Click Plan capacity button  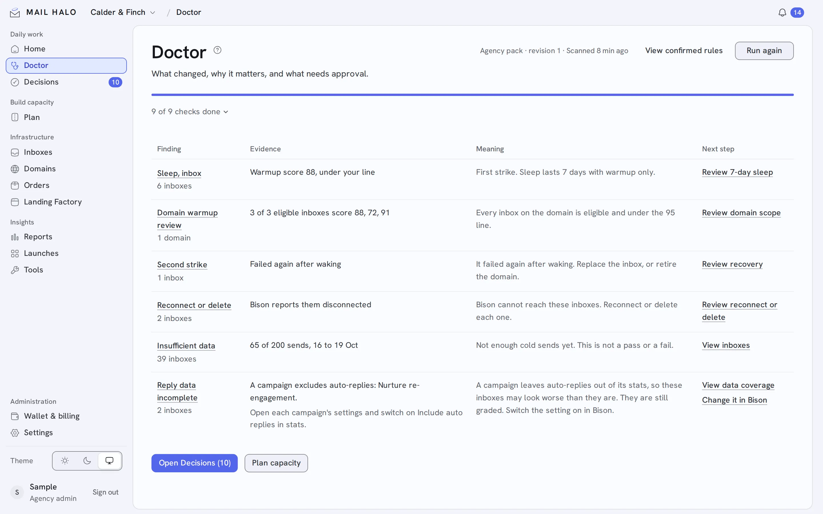click(276, 463)
